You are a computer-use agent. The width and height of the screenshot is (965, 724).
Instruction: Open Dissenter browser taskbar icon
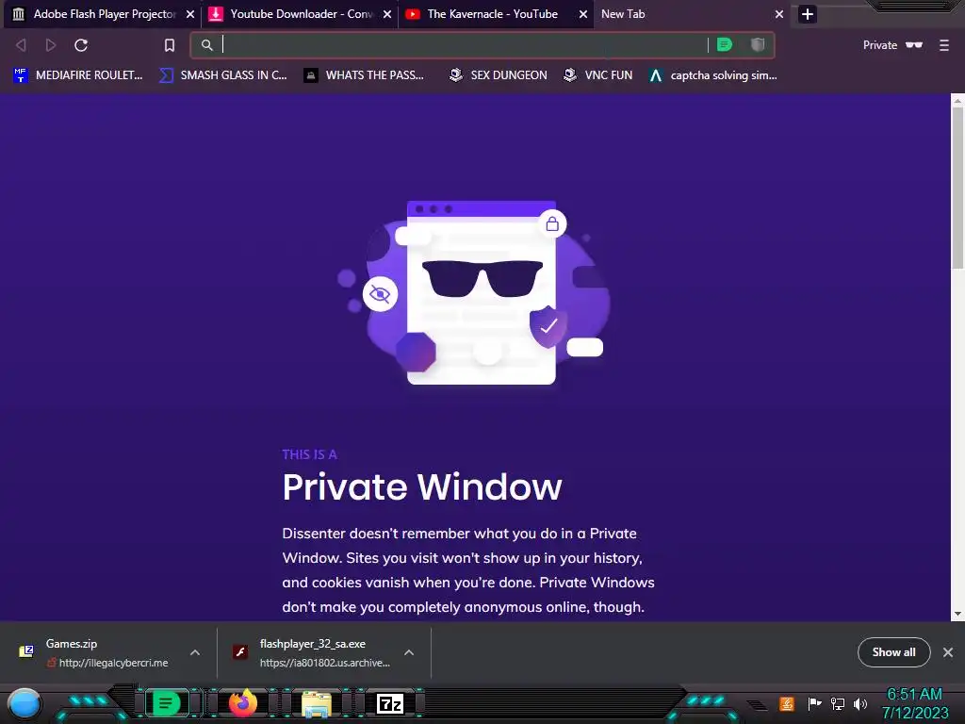point(166,703)
